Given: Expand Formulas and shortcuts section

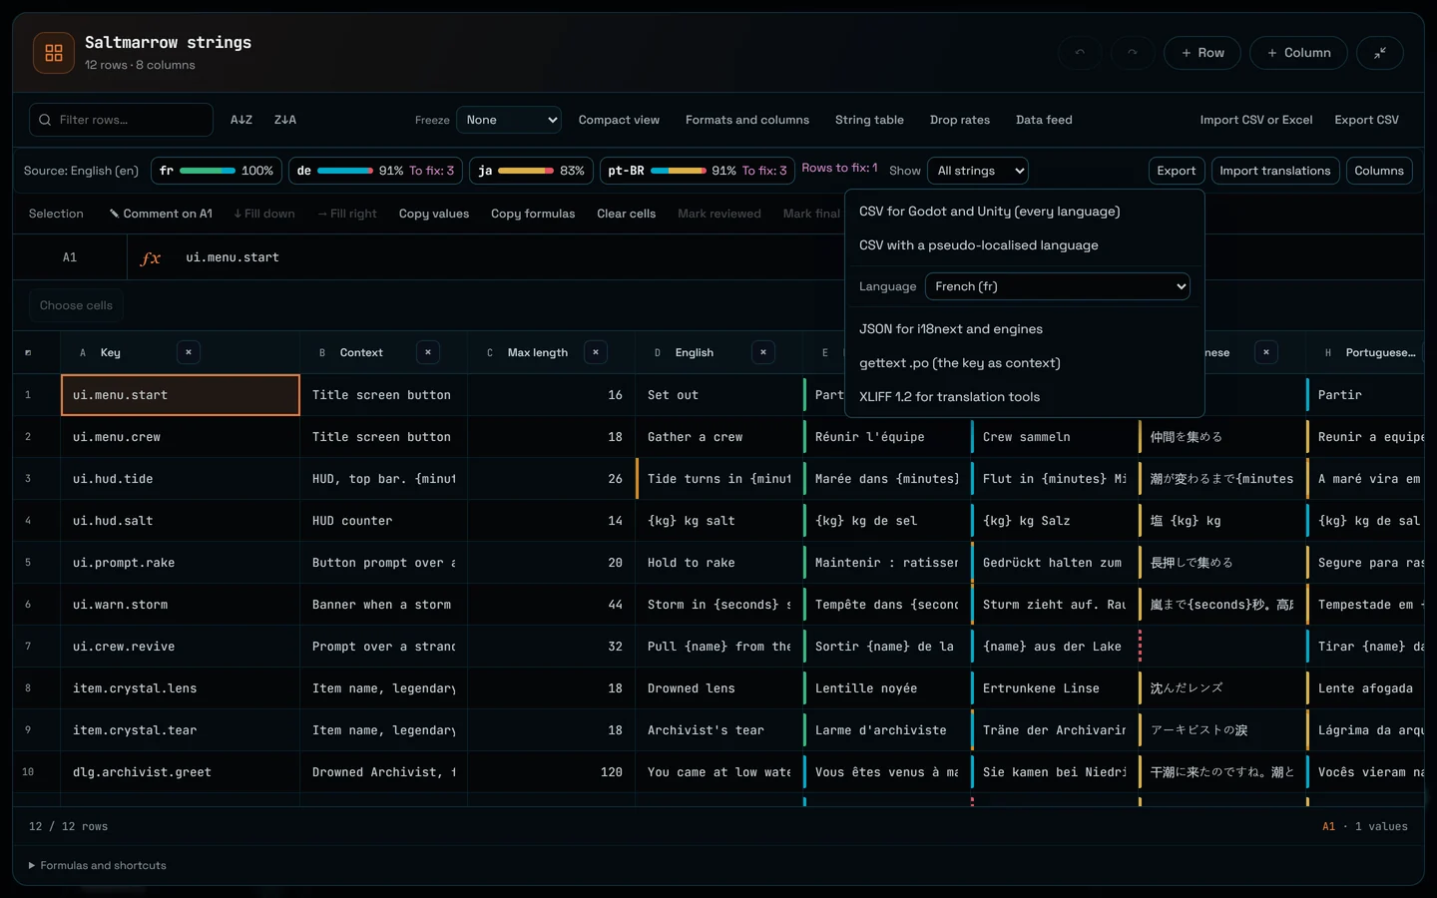Looking at the screenshot, I should [x=98, y=865].
